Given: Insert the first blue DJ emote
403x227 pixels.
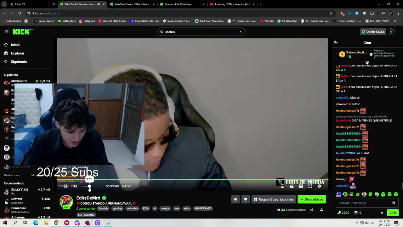Looking at the screenshot, I should coord(339,194).
